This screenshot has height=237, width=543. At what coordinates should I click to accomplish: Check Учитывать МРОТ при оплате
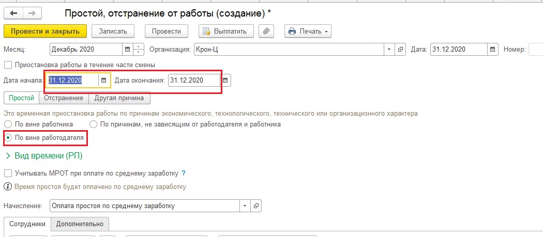(8, 173)
